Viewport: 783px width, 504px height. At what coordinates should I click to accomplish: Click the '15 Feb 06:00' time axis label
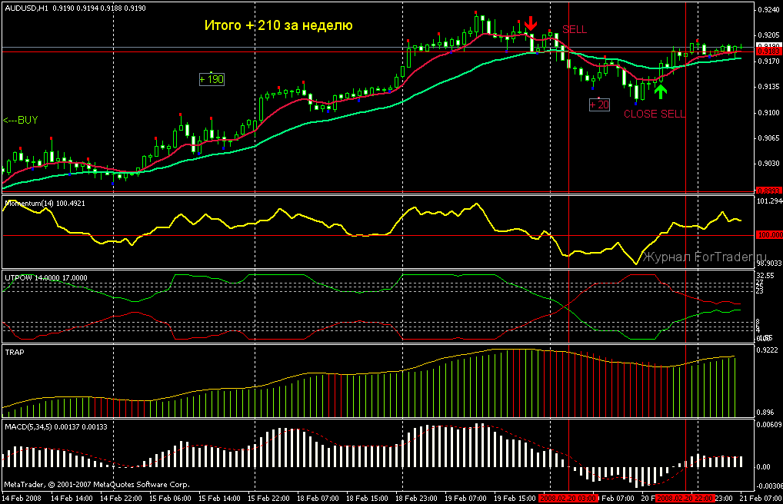[170, 498]
